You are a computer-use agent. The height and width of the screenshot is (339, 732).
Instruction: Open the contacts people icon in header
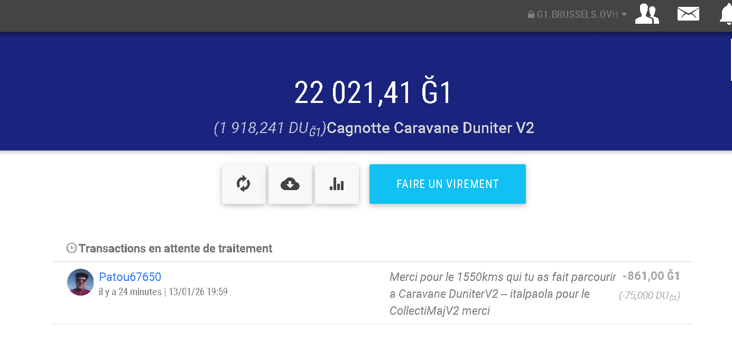pyautogui.click(x=646, y=14)
